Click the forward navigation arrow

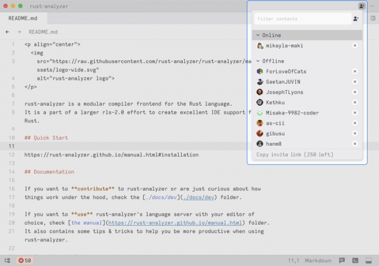tap(20, 31)
